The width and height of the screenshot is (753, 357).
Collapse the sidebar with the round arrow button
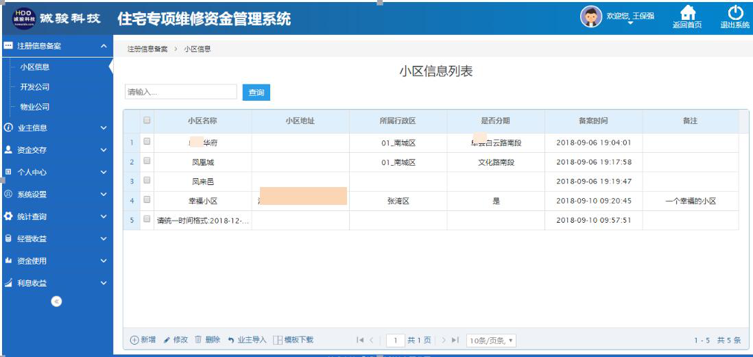[x=57, y=301]
